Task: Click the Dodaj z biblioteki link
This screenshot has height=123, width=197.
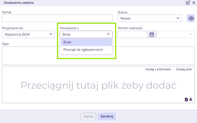Action: [158, 69]
